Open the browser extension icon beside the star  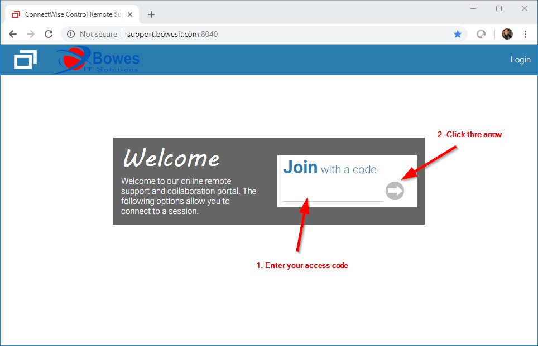pos(481,34)
